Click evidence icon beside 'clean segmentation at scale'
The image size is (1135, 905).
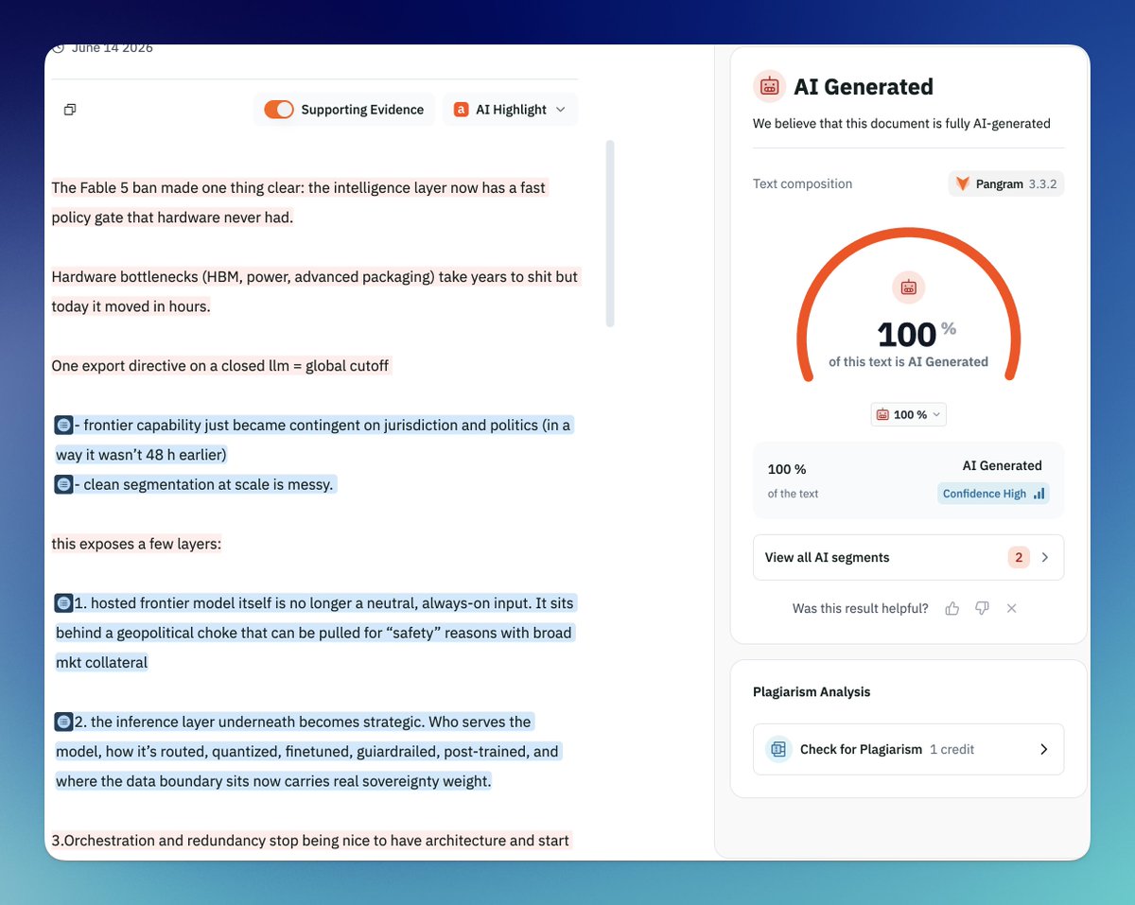pos(63,484)
